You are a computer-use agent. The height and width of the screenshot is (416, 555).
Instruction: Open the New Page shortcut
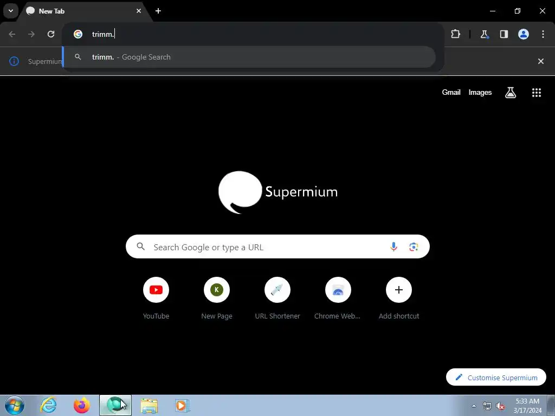(217, 298)
